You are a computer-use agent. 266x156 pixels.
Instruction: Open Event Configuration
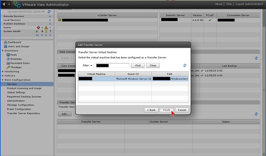coord(19,109)
